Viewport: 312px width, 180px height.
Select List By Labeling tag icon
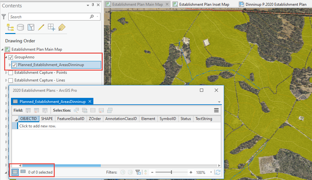(62, 27)
